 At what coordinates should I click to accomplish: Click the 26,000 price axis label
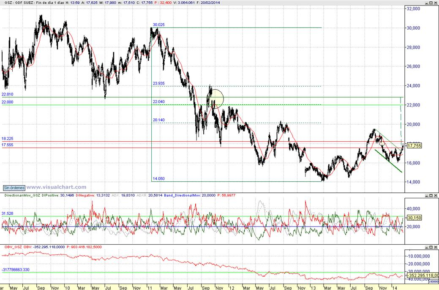click(x=413, y=66)
